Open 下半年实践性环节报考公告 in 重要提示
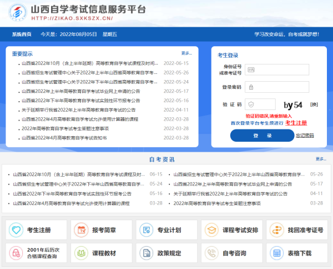Screen dimensions: 333x269 pyautogui.click(x=81, y=101)
